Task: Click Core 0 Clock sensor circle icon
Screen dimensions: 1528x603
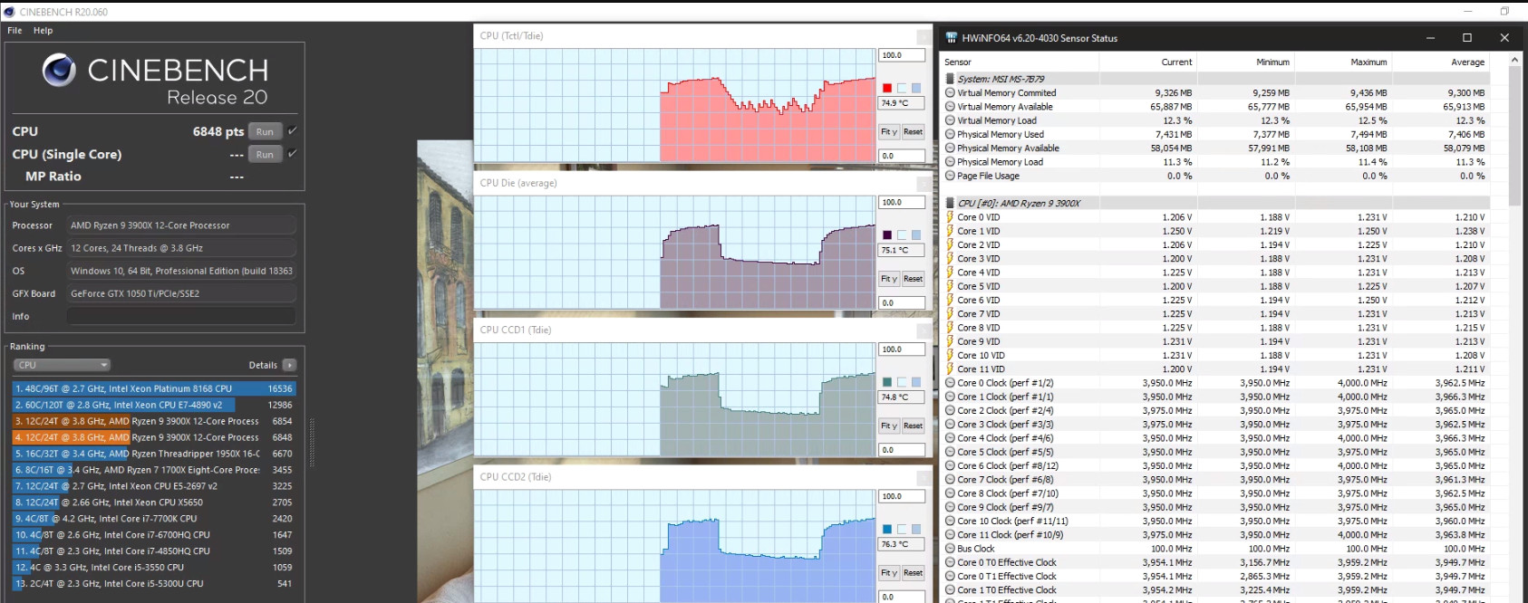Action: (950, 383)
